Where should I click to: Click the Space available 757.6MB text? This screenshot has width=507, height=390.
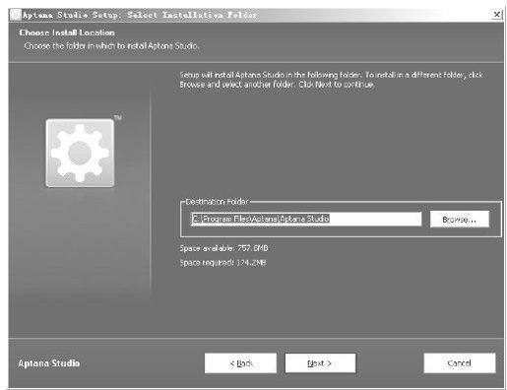pyautogui.click(x=223, y=248)
